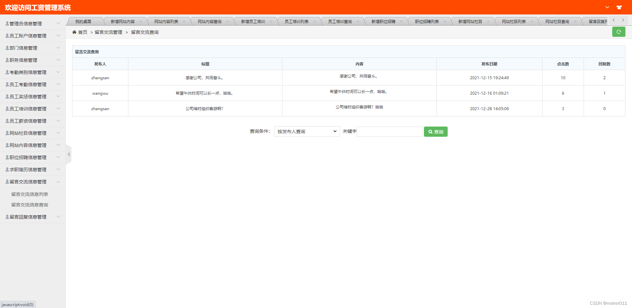Screen dimensions: 632x308
Task: Open the shirt theme icon in header
Action: 619,7
